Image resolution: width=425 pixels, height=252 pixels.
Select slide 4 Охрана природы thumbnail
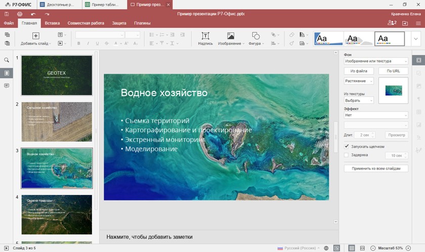point(57,215)
